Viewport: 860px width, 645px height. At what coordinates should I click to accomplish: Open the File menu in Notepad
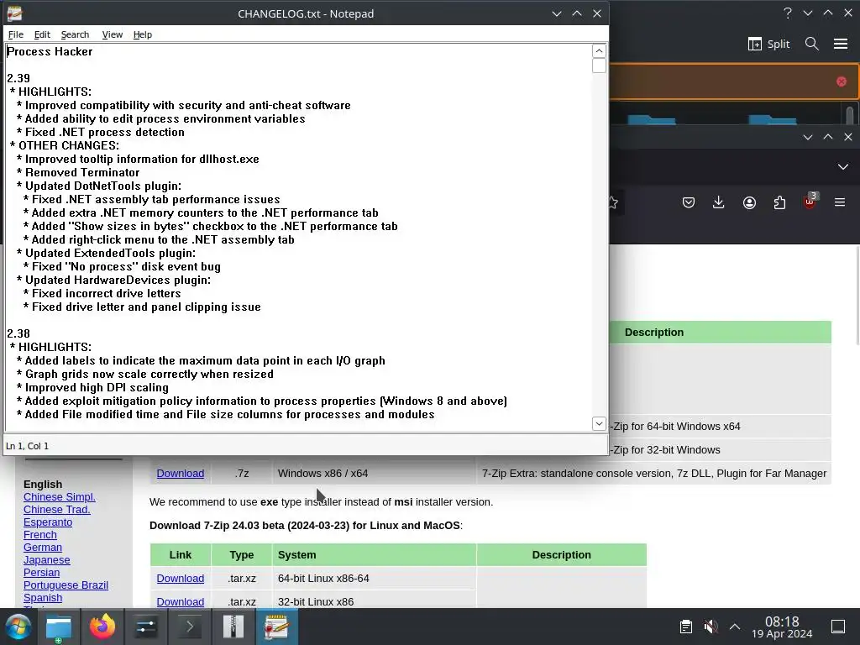point(15,34)
